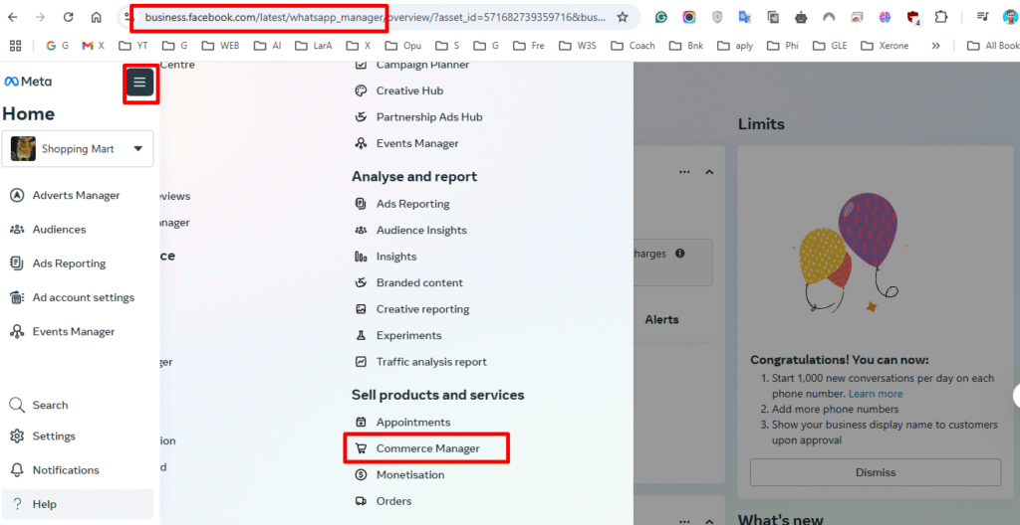The width and height of the screenshot is (1020, 525).
Task: Click the Traffic analysis report chart icon
Action: [x=361, y=362]
